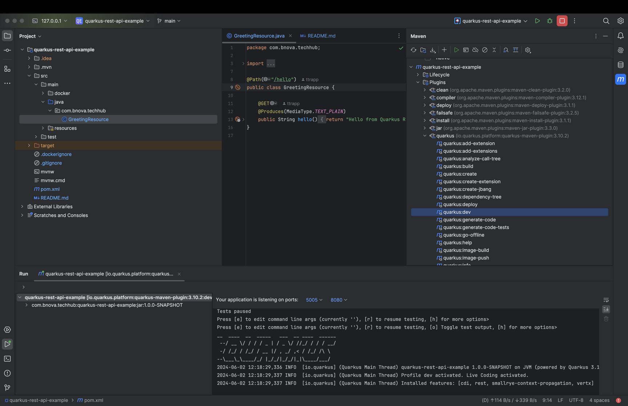
Task: Add Maven project with plus icon
Action: [444, 50]
